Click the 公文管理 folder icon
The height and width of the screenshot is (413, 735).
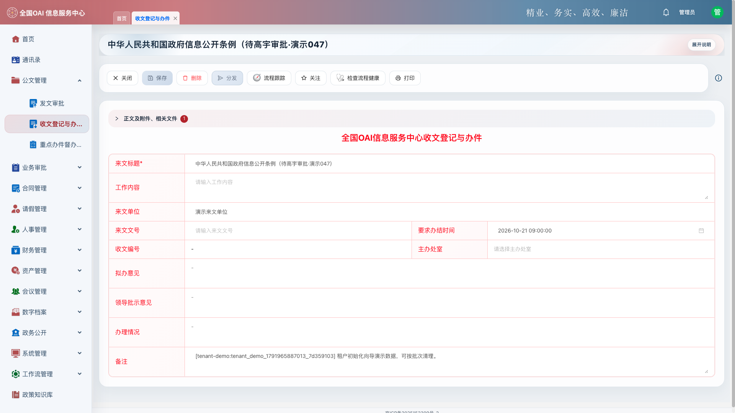pyautogui.click(x=16, y=80)
